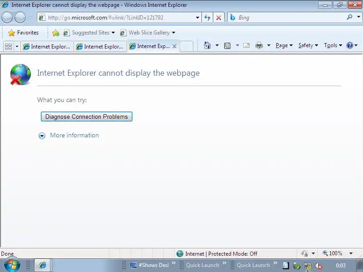
Task: Click Internet Protected Mode Off status zone
Action: pyautogui.click(x=217, y=254)
